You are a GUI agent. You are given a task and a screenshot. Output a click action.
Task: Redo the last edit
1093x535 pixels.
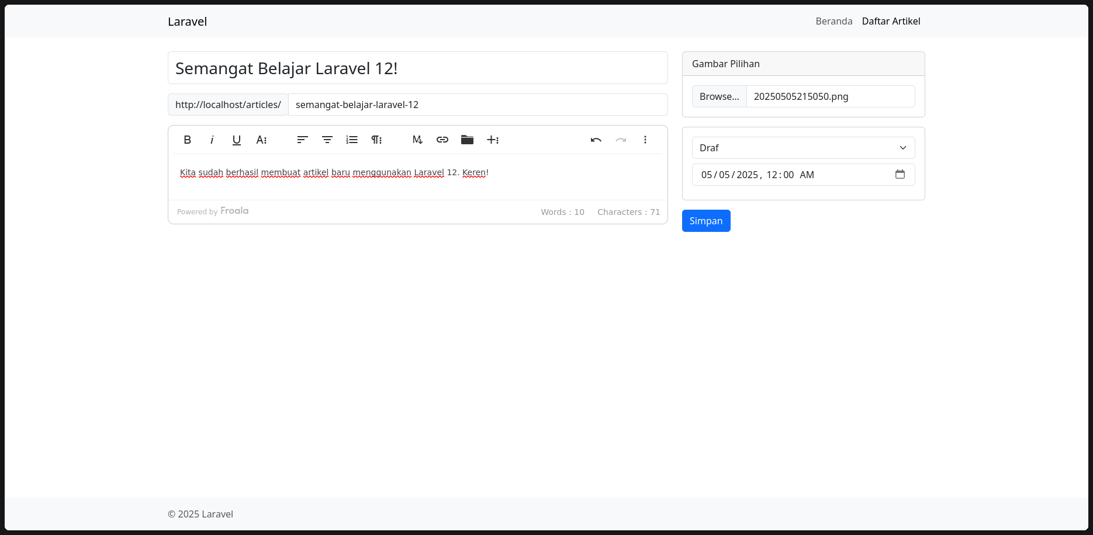click(x=621, y=140)
